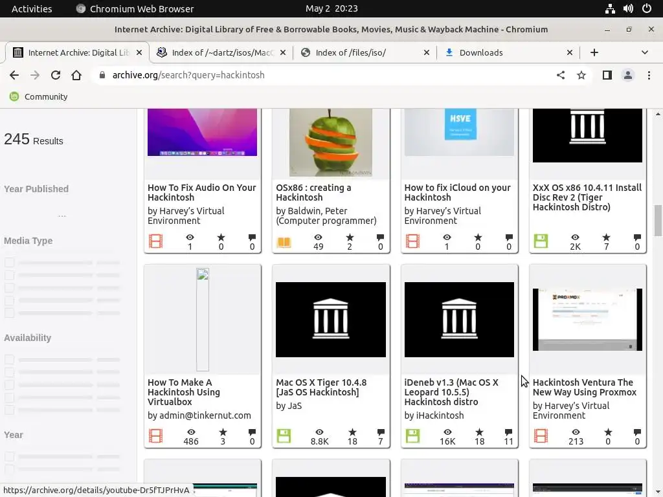Click the page vertical scrollbar thumb
Image resolution: width=663 pixels, height=497 pixels.
(658, 221)
